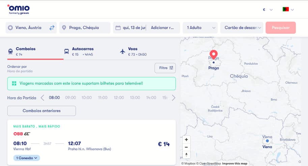Select the 11:00 departure hour
Screen dimensions: 308x166
pos(103,98)
